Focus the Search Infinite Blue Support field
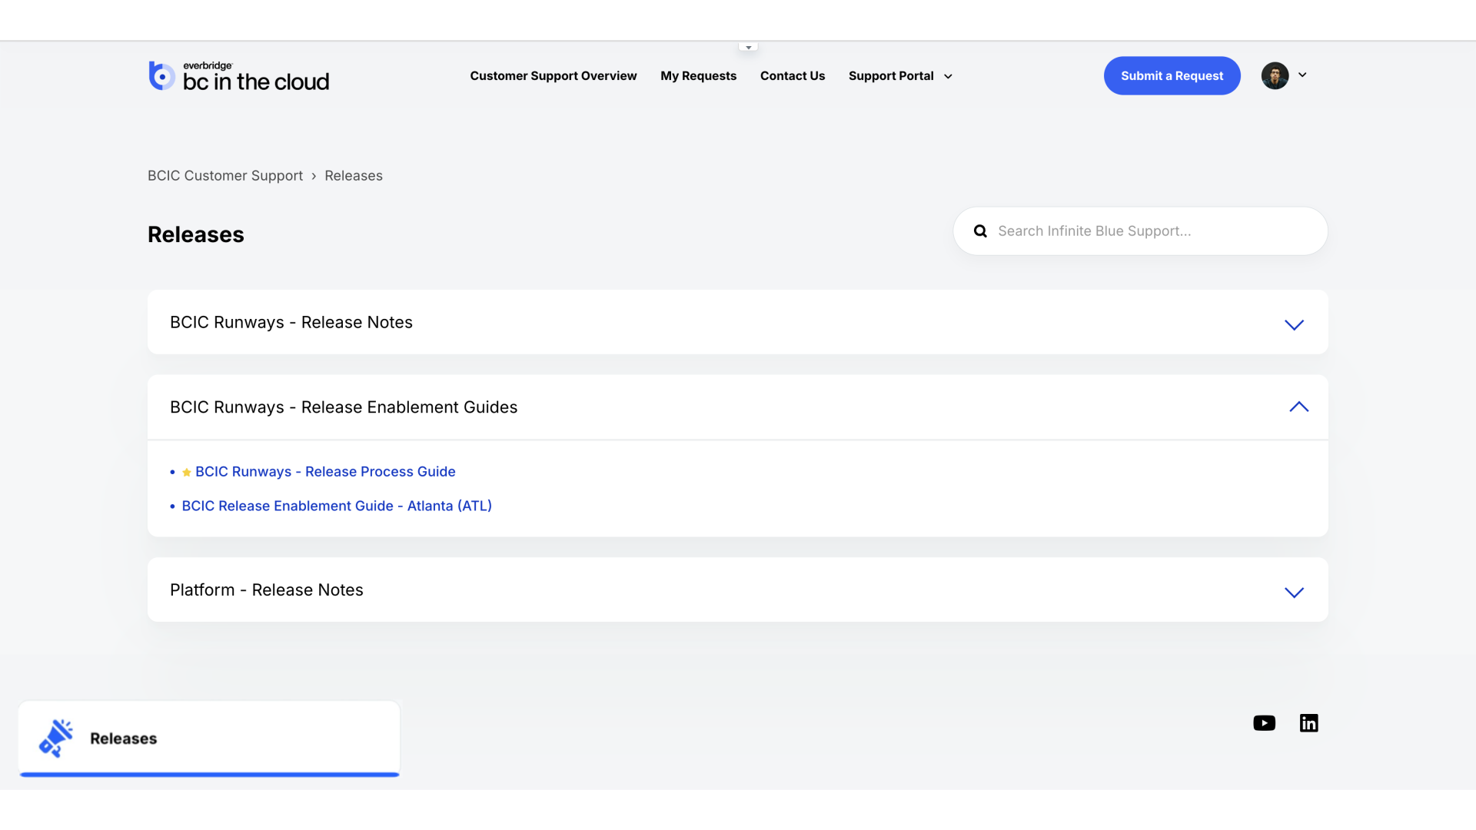1476x830 pixels. (1140, 231)
